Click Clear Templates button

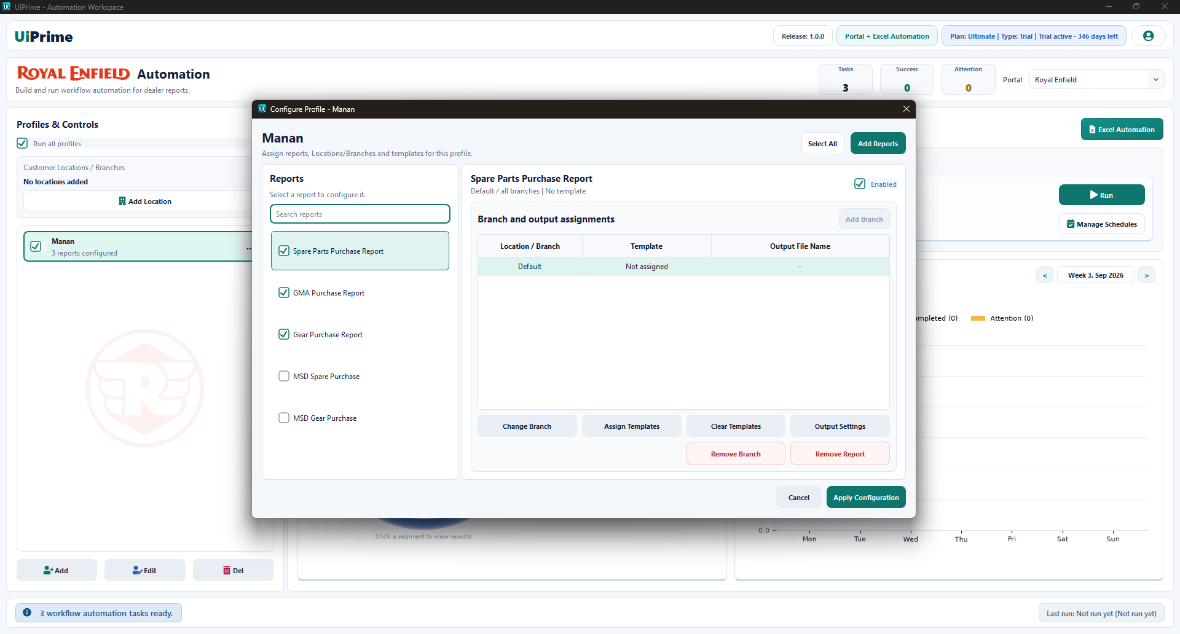click(x=736, y=426)
